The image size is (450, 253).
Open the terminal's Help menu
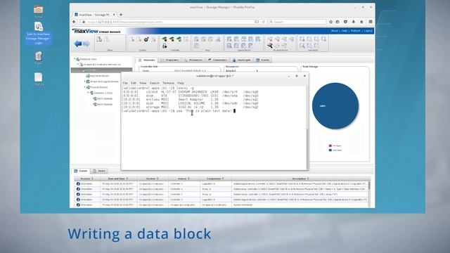[181, 83]
